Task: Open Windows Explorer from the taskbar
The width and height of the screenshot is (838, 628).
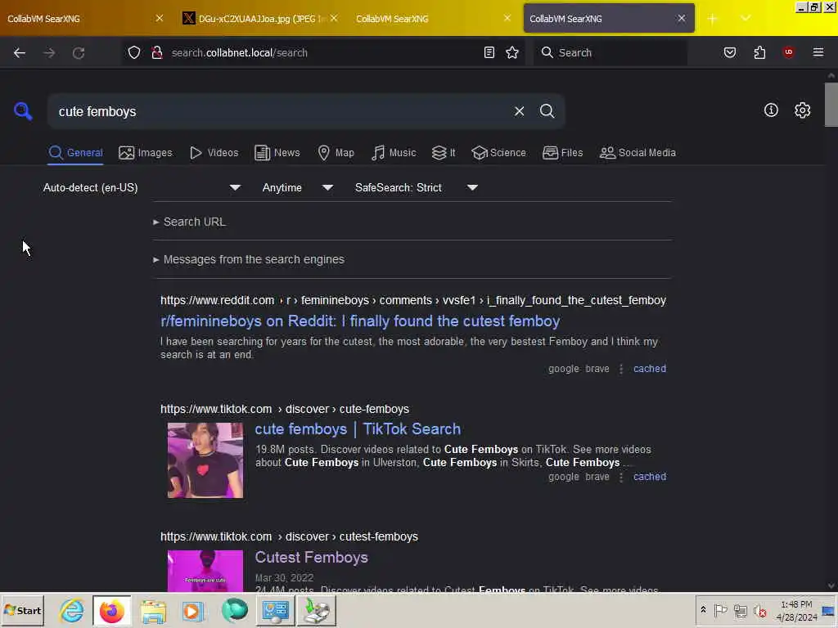Action: (x=153, y=610)
